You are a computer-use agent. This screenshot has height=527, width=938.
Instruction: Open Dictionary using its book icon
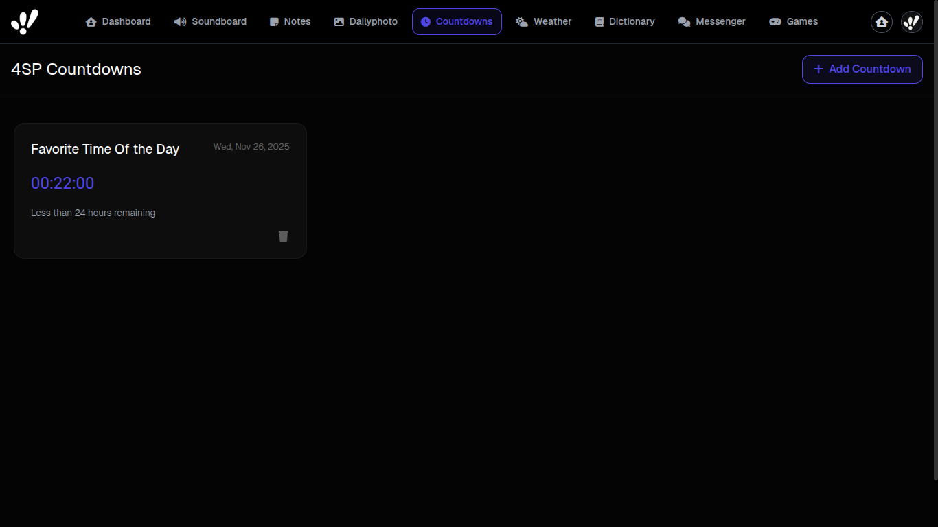point(598,21)
